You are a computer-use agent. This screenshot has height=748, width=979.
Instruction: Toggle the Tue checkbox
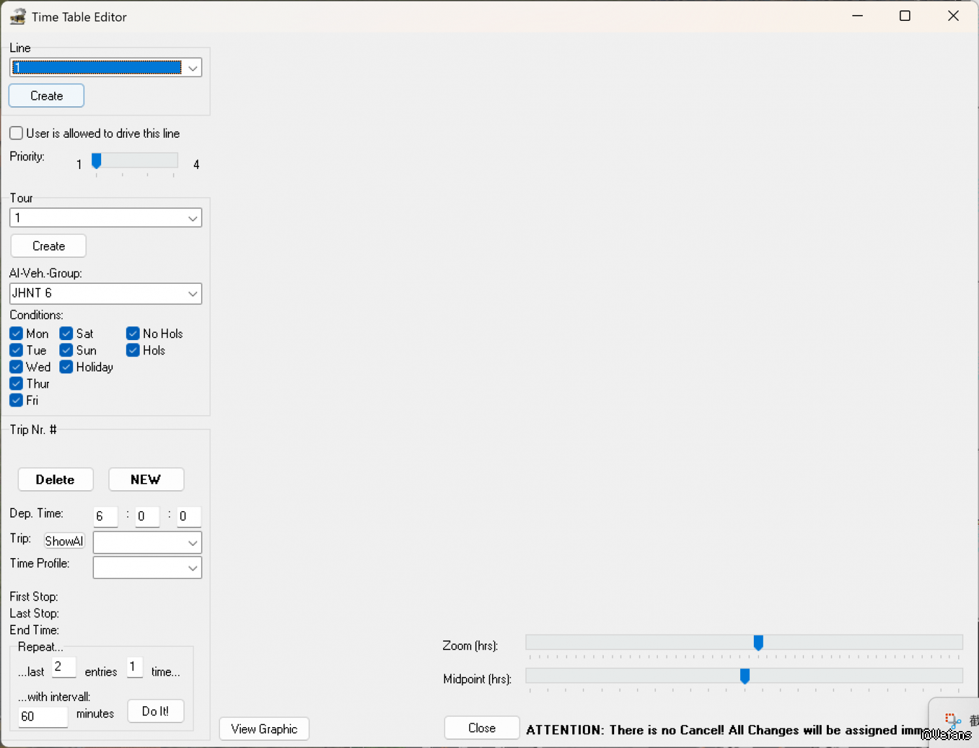[16, 351]
